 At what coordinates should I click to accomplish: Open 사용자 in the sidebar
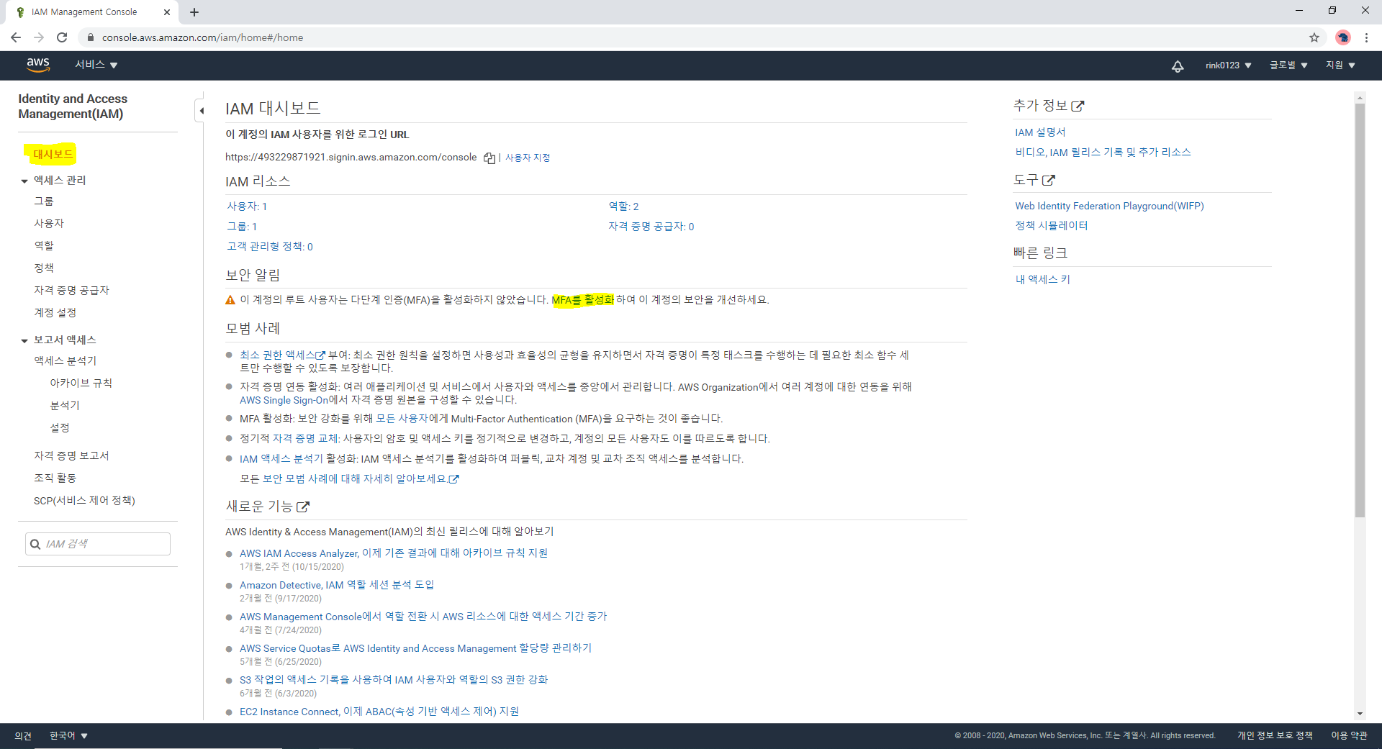coord(49,224)
